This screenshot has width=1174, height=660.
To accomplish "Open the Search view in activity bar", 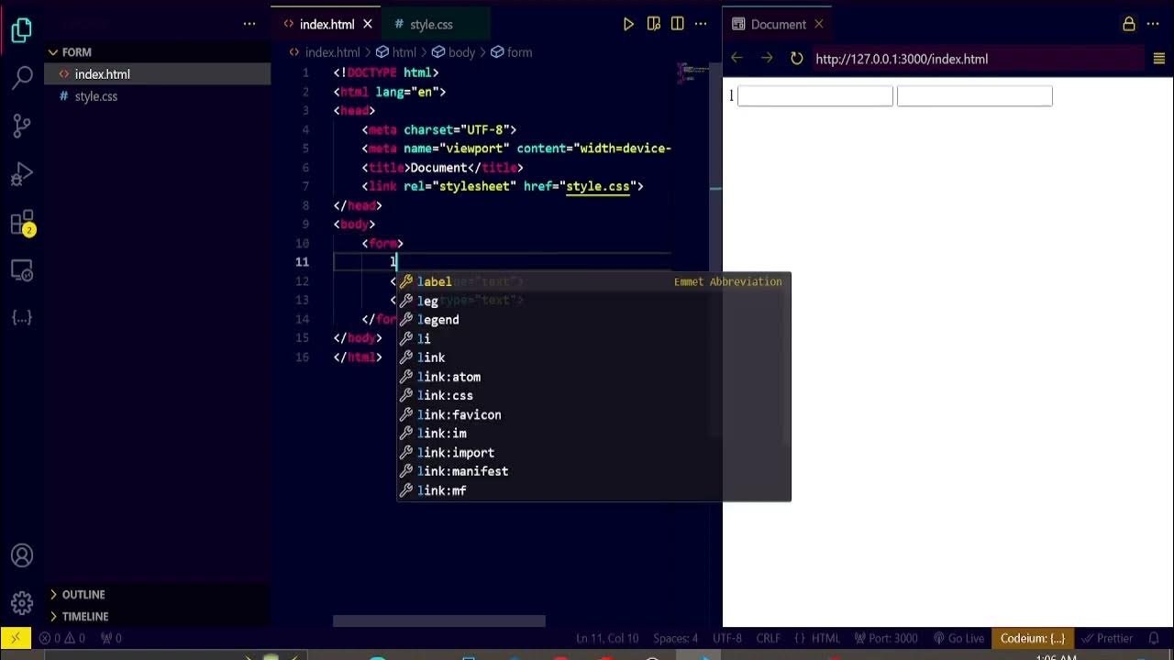I will coord(22,77).
